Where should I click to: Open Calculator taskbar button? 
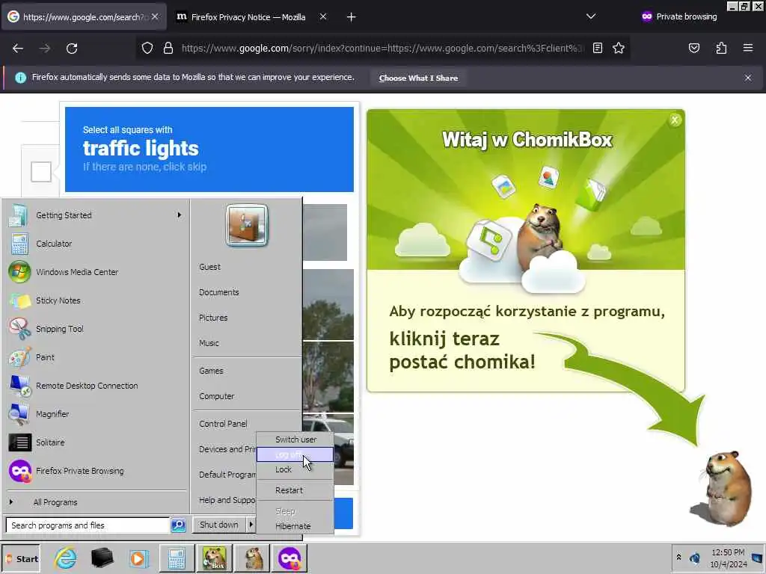(177, 558)
